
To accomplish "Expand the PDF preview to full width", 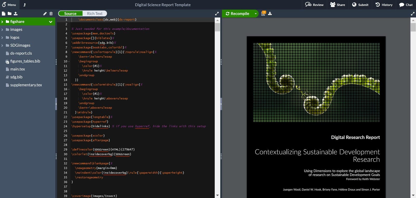I will click(x=412, y=14).
